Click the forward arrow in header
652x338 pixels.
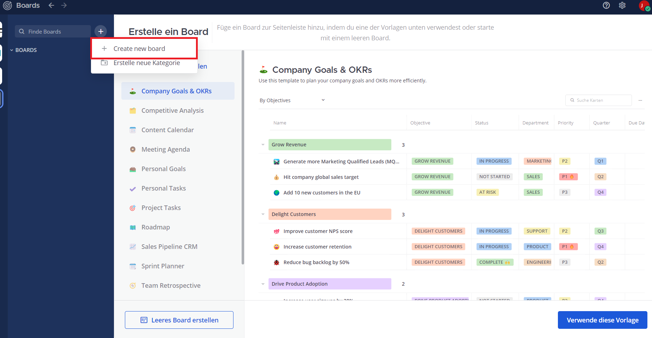[64, 5]
